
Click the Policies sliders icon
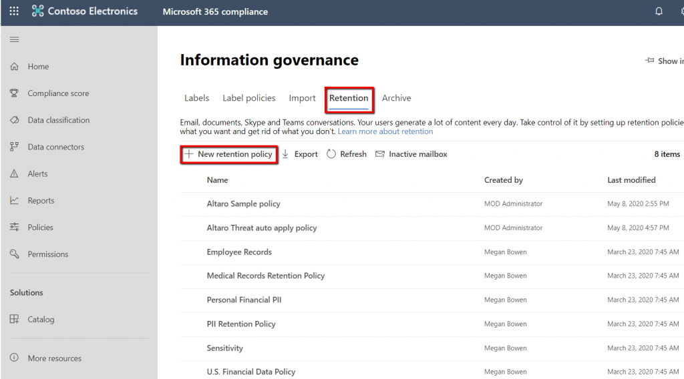15,228
